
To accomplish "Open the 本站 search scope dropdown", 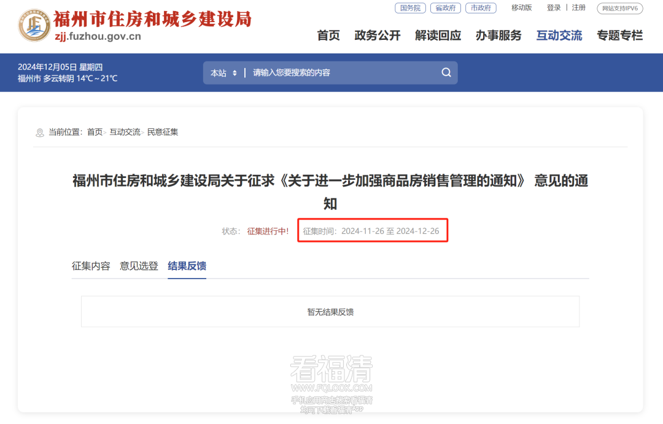I will [x=223, y=73].
